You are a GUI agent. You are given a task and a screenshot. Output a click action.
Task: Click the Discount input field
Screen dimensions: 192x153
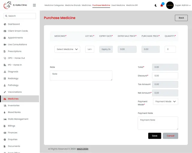coord(165,76)
